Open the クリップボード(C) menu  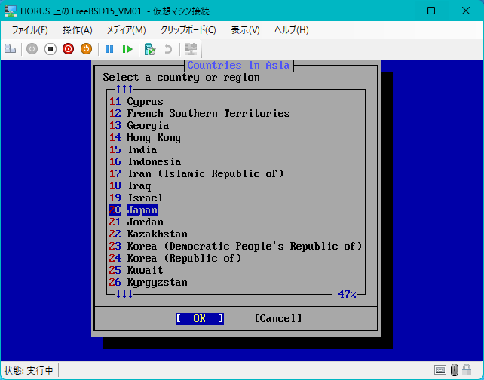click(x=188, y=30)
